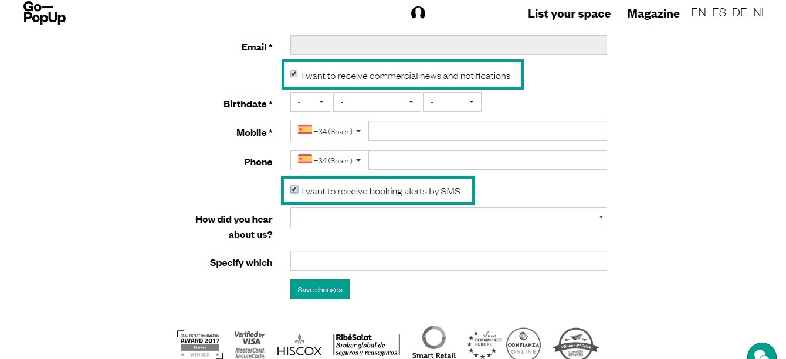Open List your space menu item

[569, 13]
